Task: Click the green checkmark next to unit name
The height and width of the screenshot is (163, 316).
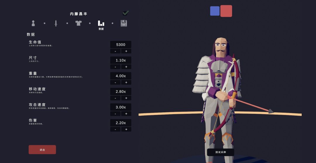Action: click(126, 13)
